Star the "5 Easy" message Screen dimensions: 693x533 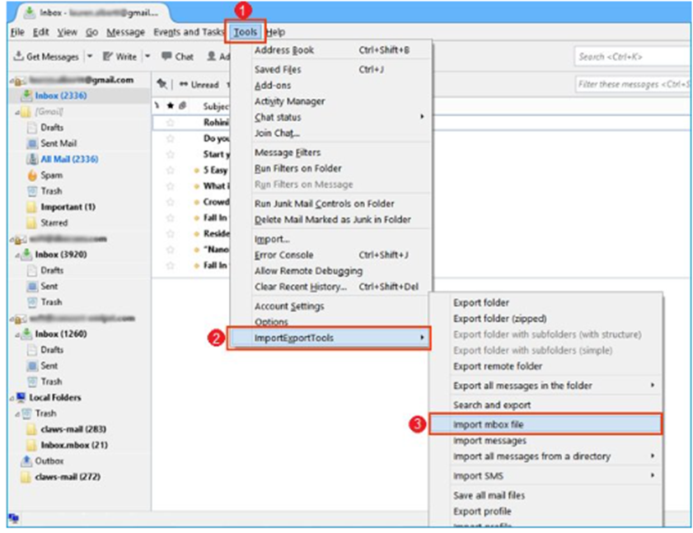[x=171, y=171]
